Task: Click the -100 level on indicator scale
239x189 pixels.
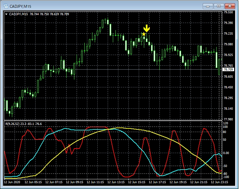Action: click(226, 177)
